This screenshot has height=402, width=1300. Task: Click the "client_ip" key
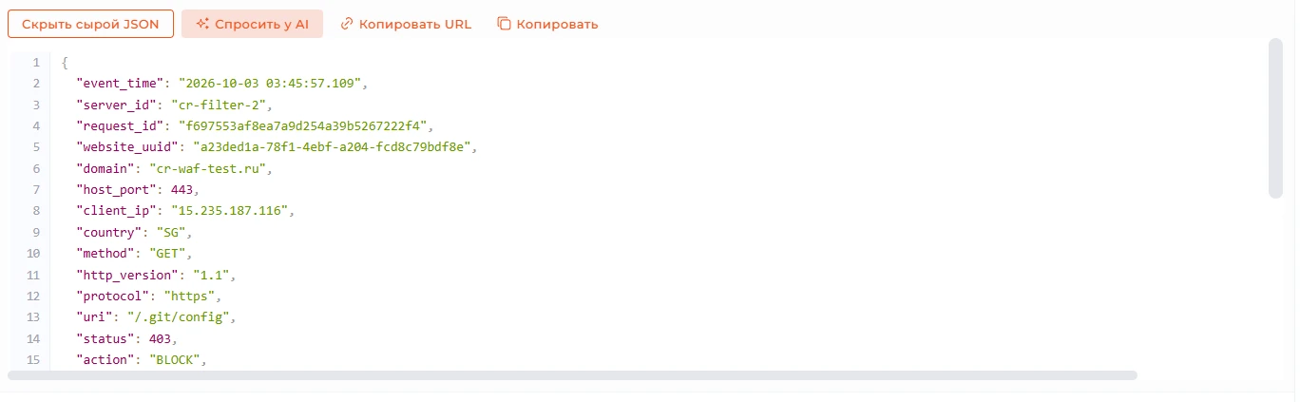click(x=116, y=211)
